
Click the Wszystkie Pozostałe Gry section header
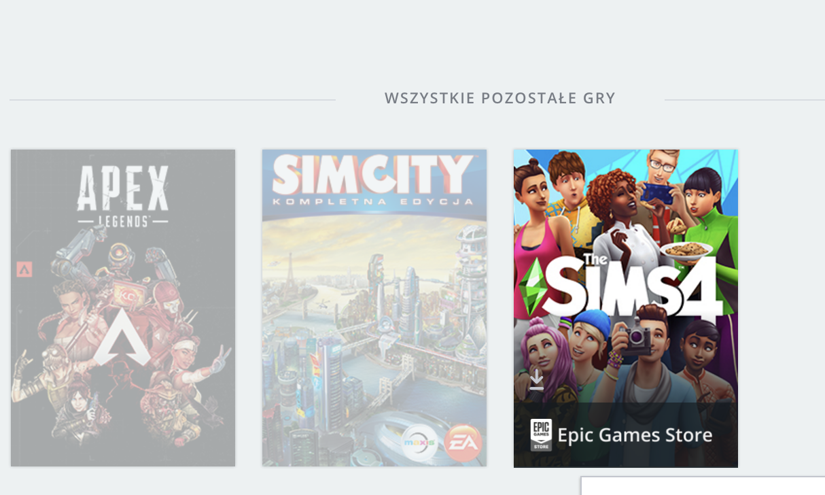(x=500, y=99)
